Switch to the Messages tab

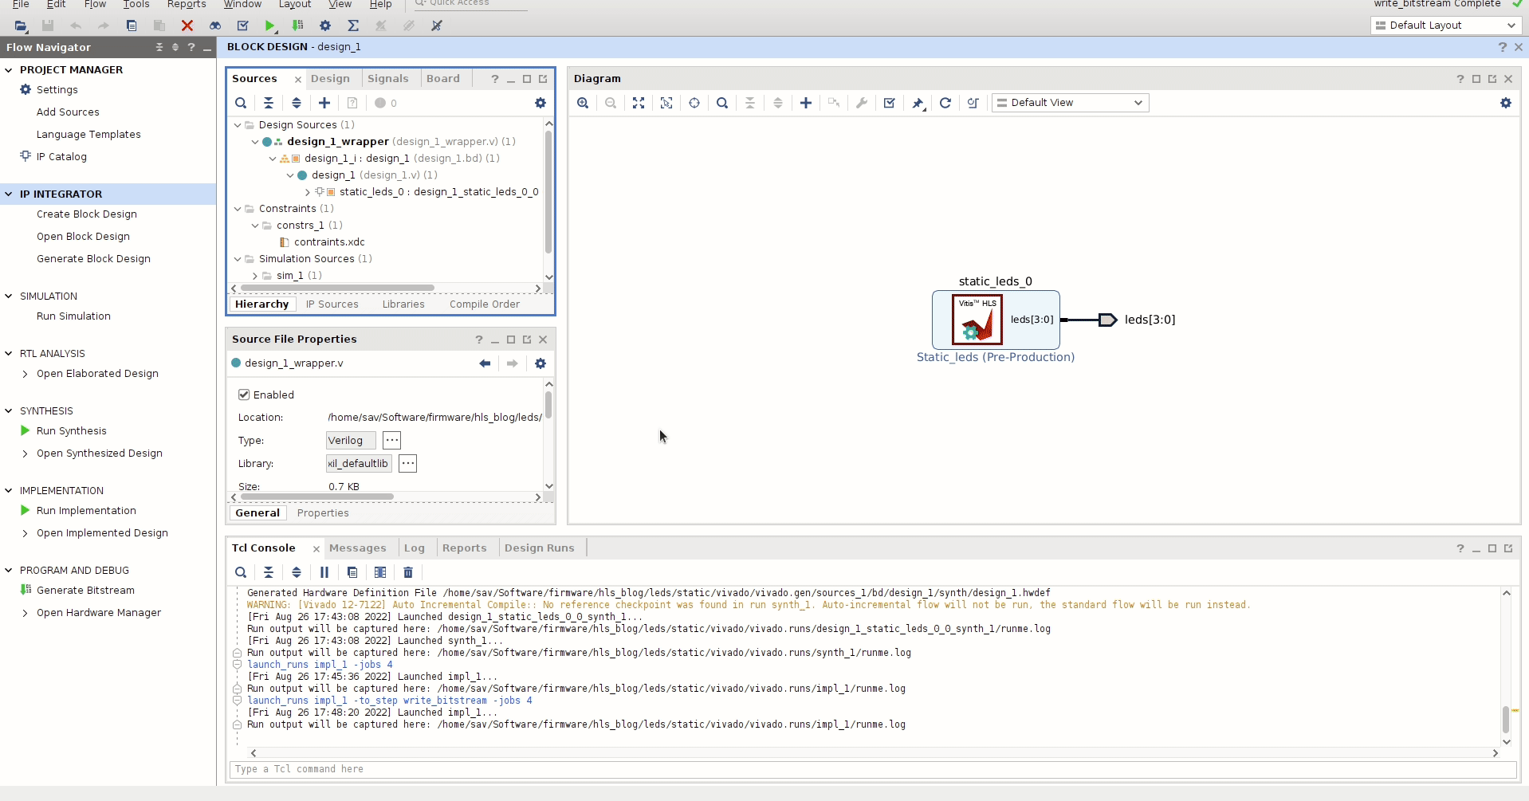[x=357, y=548]
